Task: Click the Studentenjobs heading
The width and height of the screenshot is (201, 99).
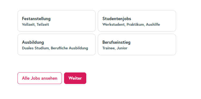Action: pos(117,19)
